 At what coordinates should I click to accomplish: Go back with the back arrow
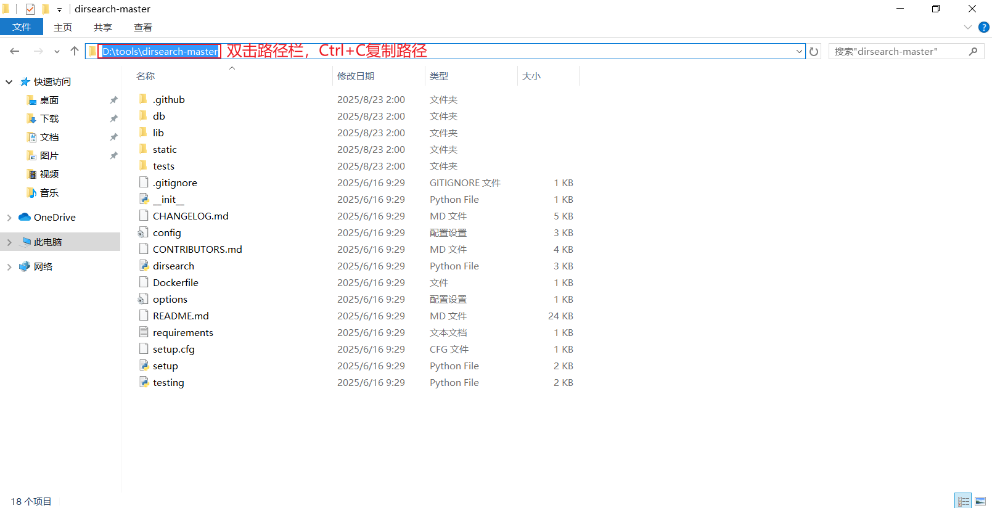pos(15,51)
